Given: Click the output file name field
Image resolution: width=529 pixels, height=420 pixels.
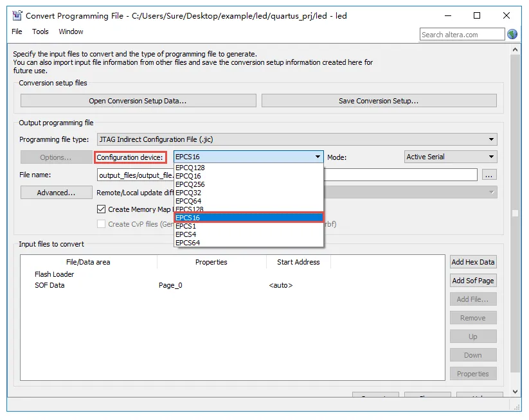Looking at the screenshot, I should click(287, 175).
